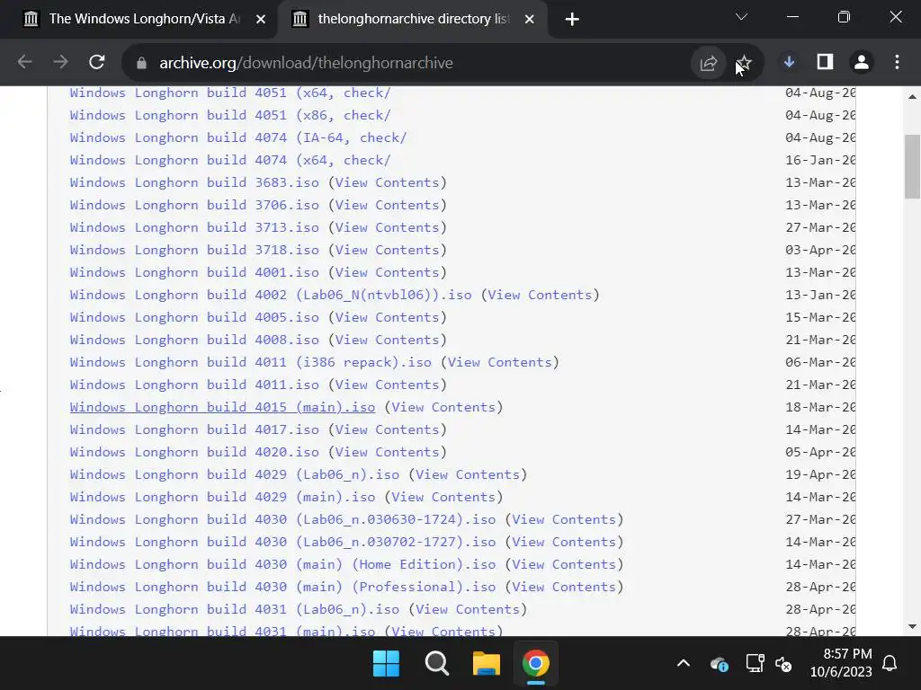The height and width of the screenshot is (690, 921).
Task: Open build 4074 (IA-64, check/ folder
Action: tap(237, 137)
